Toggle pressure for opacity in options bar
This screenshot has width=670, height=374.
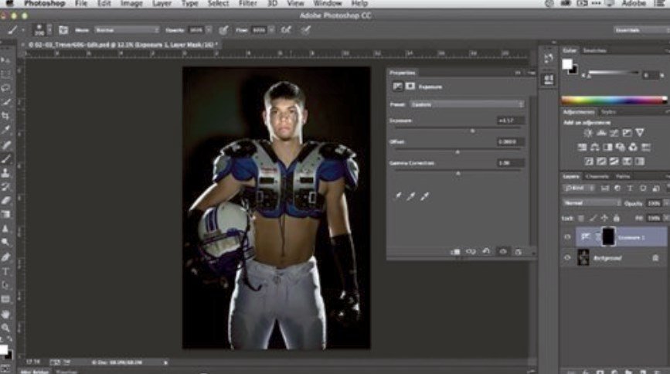(223, 30)
